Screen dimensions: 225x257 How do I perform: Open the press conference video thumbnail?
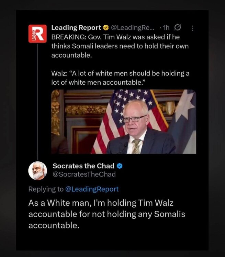[x=124, y=122]
